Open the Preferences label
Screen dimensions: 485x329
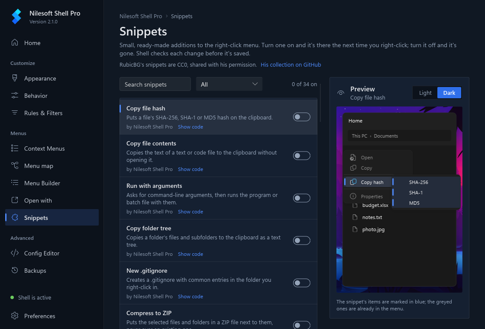(39, 316)
